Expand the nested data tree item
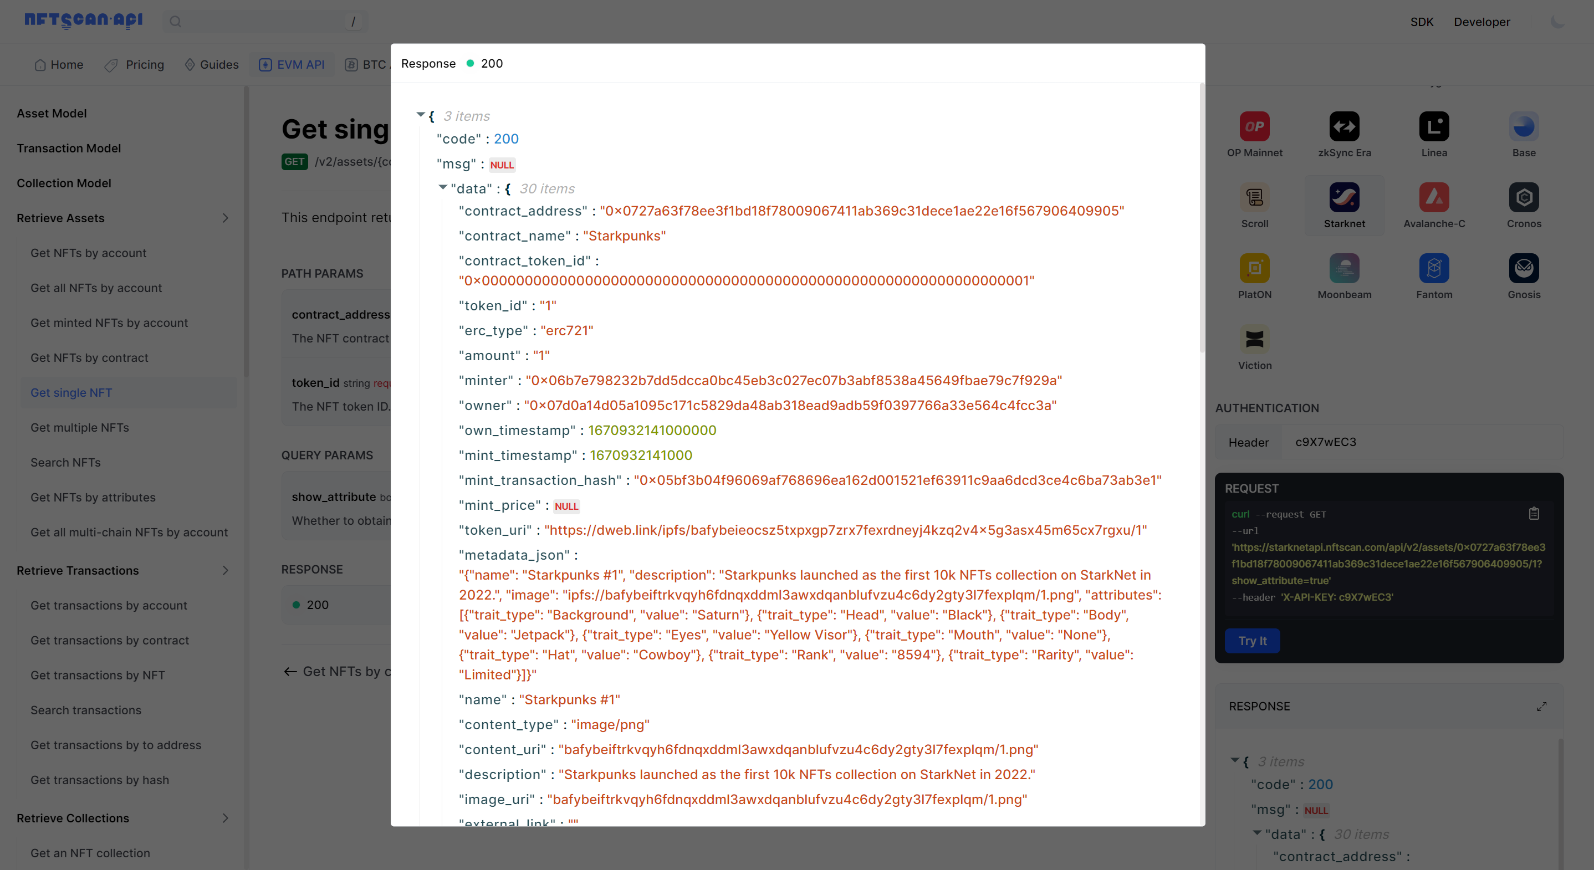1594x870 pixels. pyautogui.click(x=443, y=188)
